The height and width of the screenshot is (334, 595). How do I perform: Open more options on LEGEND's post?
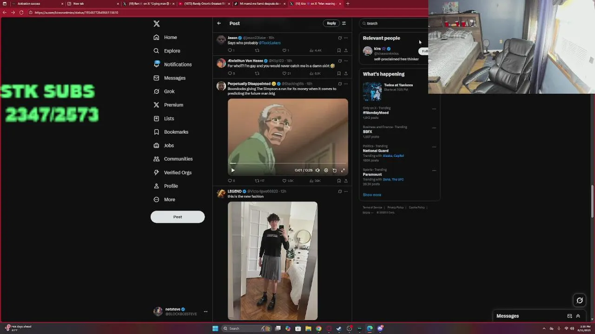click(346, 191)
